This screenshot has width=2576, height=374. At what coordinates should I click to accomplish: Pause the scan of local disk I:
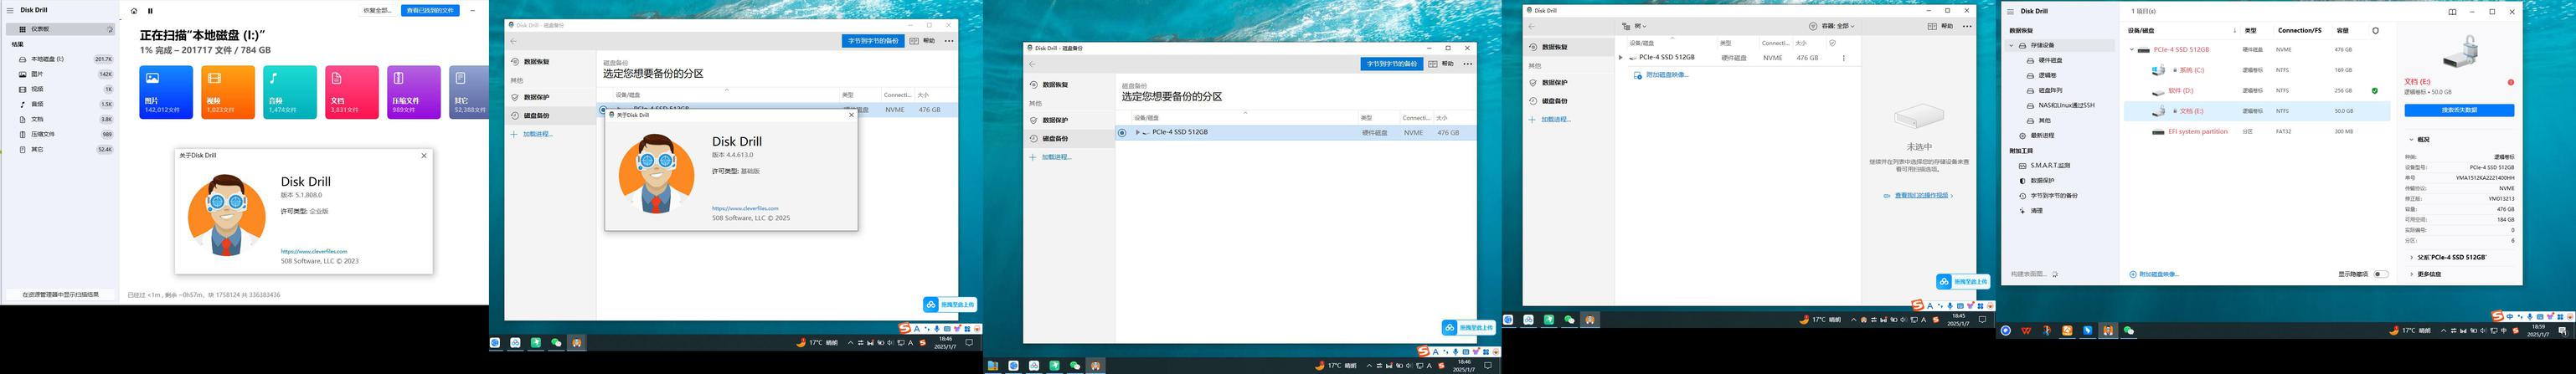point(151,11)
